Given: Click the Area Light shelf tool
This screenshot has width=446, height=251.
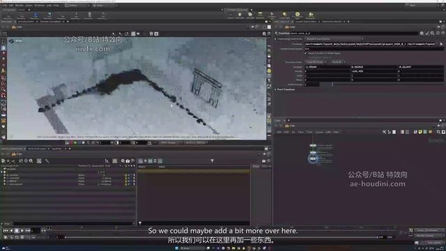Looking at the screenshot, I should pyautogui.click(x=260, y=15).
